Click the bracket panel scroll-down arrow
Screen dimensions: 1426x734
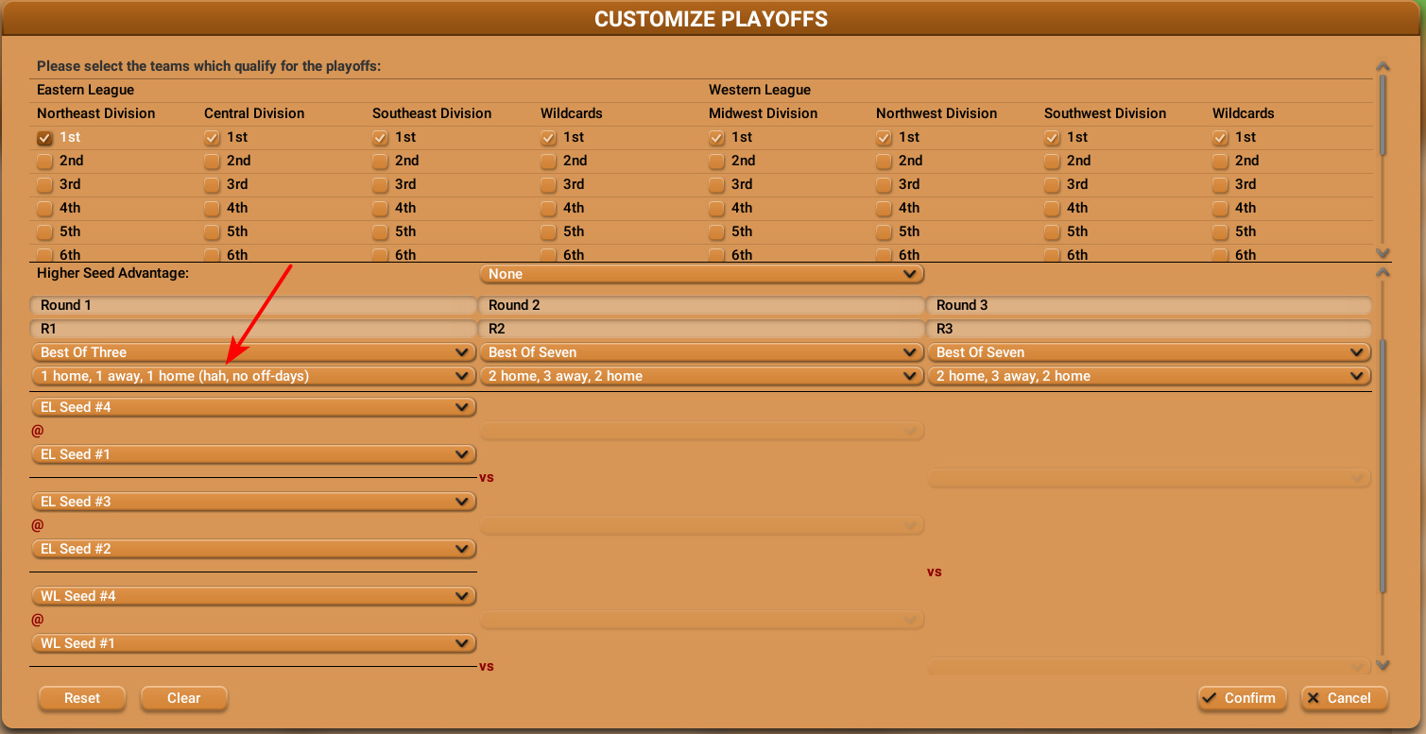point(1383,665)
